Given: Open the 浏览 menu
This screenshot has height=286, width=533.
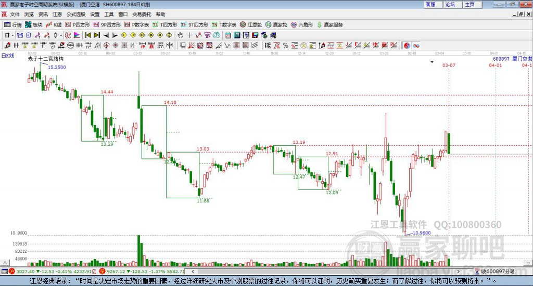Looking at the screenshot, I should click(29, 14).
